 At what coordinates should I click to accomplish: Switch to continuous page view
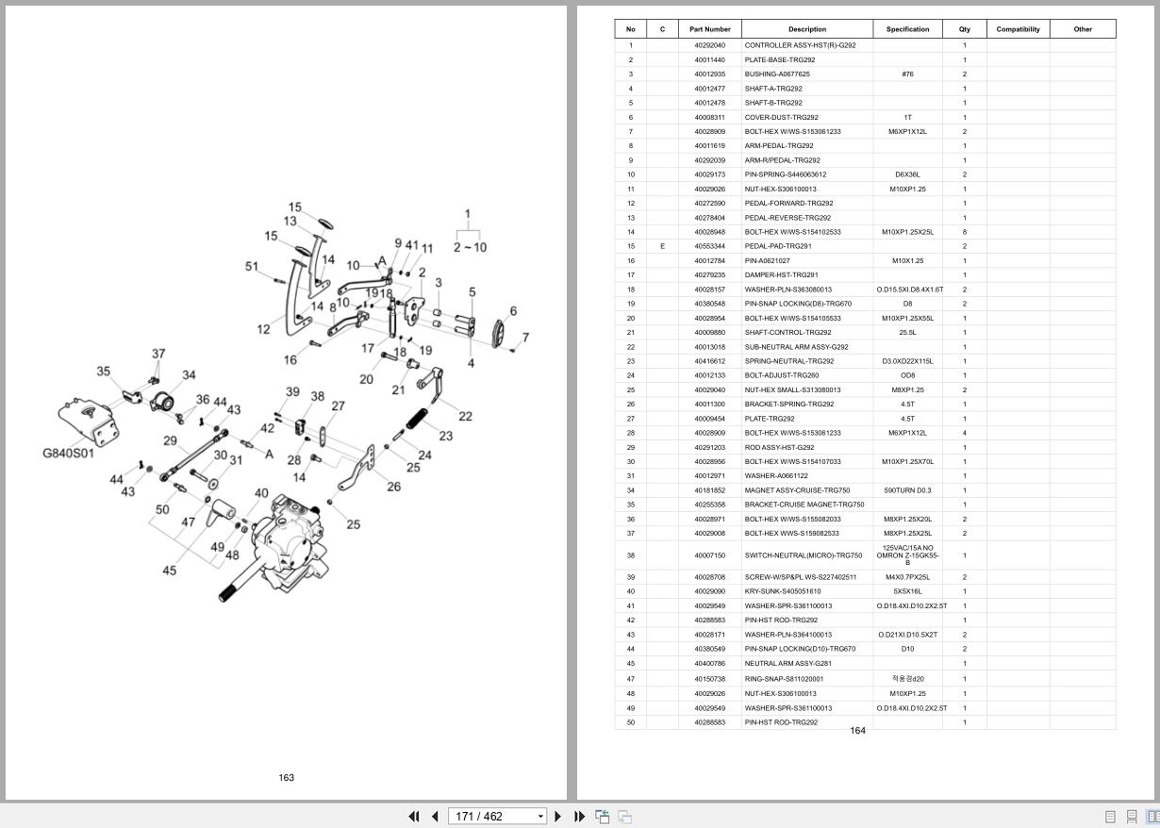tap(1133, 817)
